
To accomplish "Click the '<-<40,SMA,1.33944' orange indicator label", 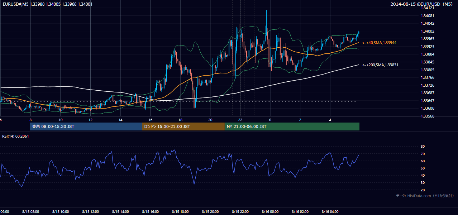I will pyautogui.click(x=379, y=43).
